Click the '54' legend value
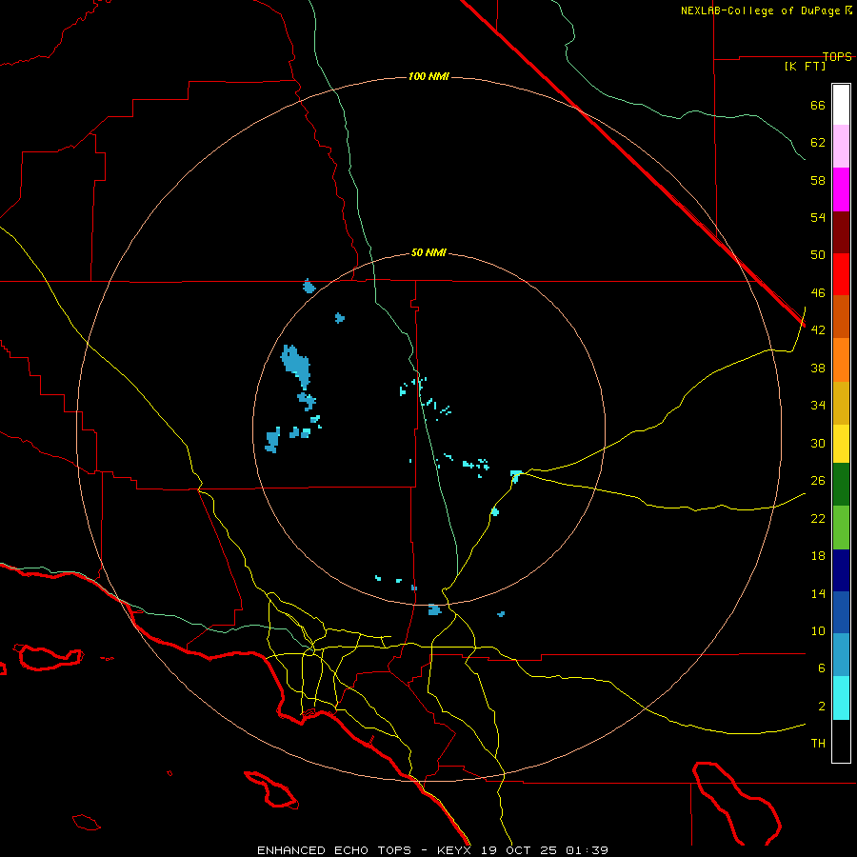 (x=818, y=217)
